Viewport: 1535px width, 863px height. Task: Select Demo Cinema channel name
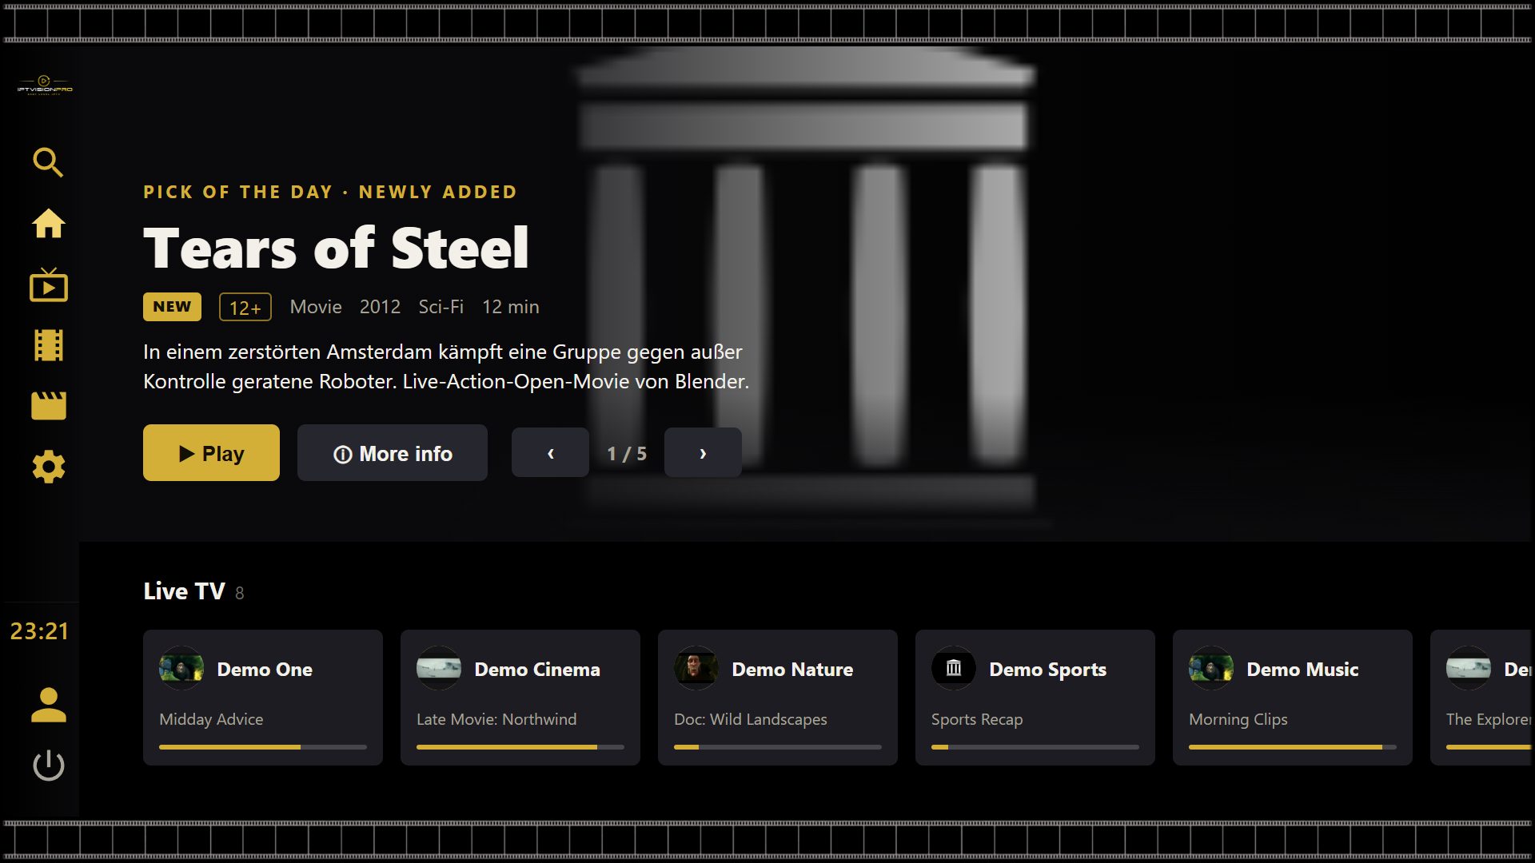click(537, 670)
